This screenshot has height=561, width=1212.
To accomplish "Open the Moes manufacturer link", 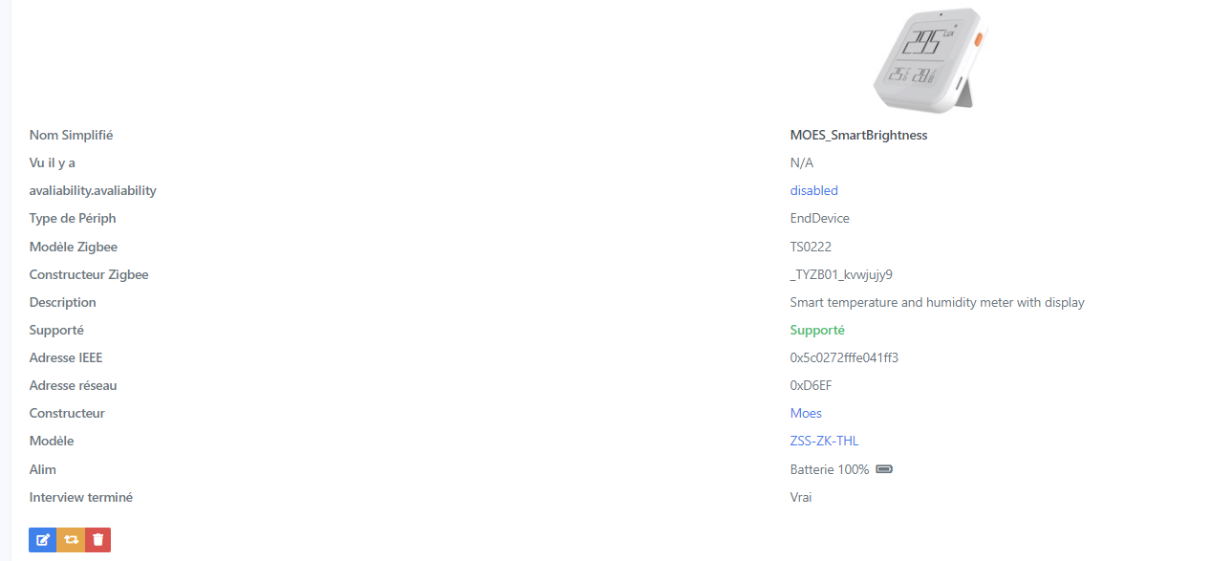I will (806, 413).
